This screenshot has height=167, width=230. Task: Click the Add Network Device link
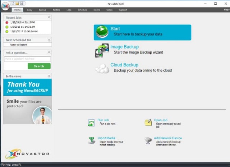[x=168, y=138]
